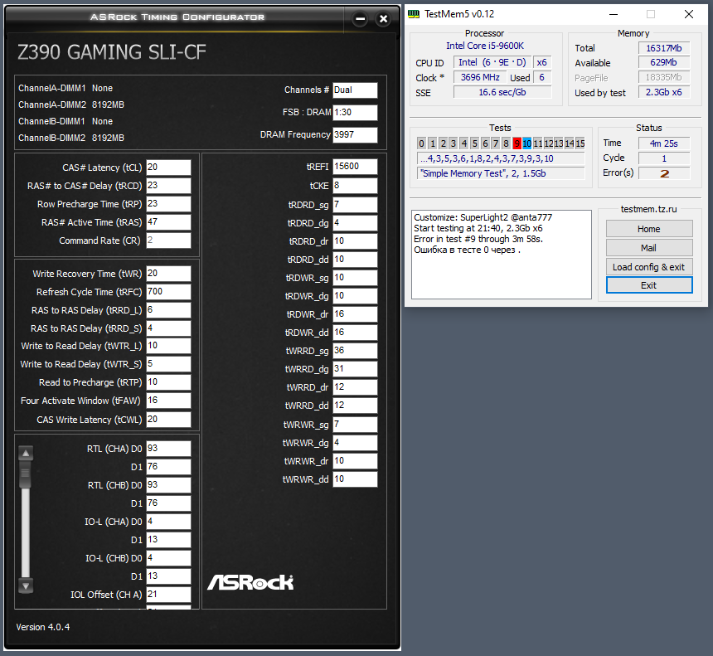This screenshot has height=656, width=713.
Task: Click the Read to Precharge (tRTP) field
Action: tap(168, 382)
